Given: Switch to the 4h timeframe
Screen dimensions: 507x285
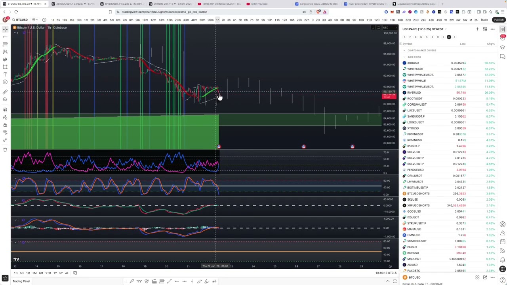Looking at the screenshot, I should [234, 20].
